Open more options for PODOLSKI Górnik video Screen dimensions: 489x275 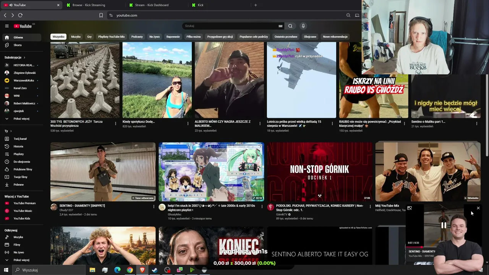[370, 206]
